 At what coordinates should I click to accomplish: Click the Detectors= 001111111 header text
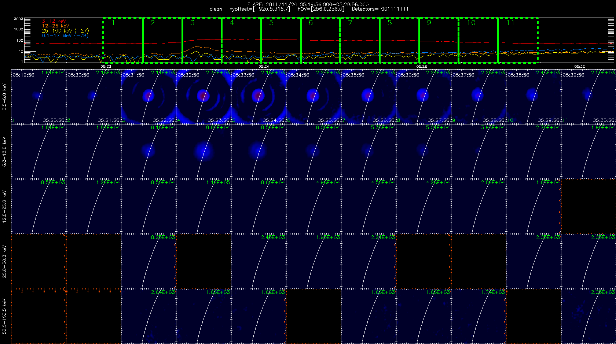(380, 9)
